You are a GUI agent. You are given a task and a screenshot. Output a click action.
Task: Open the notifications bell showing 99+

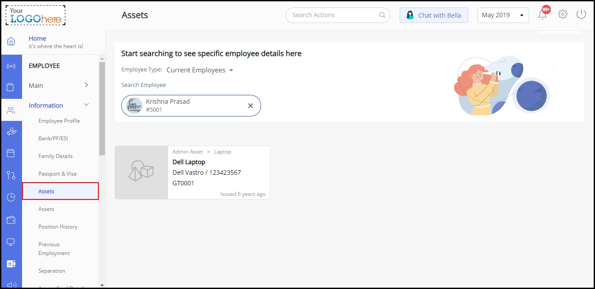(543, 14)
